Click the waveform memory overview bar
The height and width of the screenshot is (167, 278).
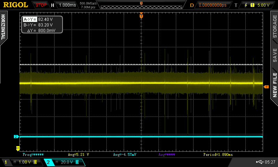click(x=140, y=6)
